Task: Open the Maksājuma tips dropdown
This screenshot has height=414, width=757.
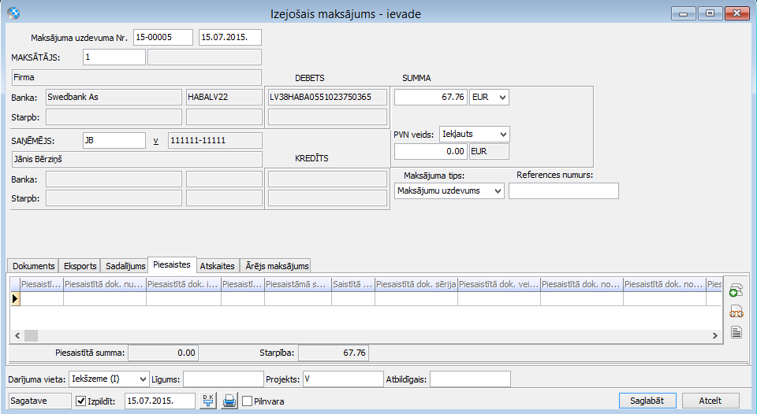Action: tap(498, 190)
